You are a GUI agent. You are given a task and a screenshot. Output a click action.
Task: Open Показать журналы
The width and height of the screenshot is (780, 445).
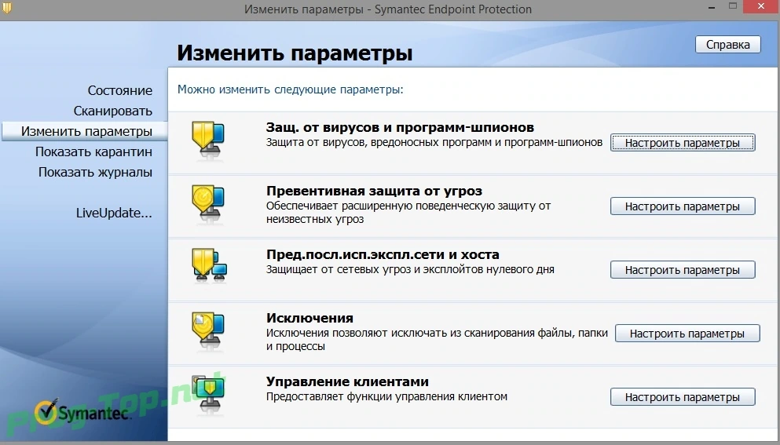pos(96,172)
